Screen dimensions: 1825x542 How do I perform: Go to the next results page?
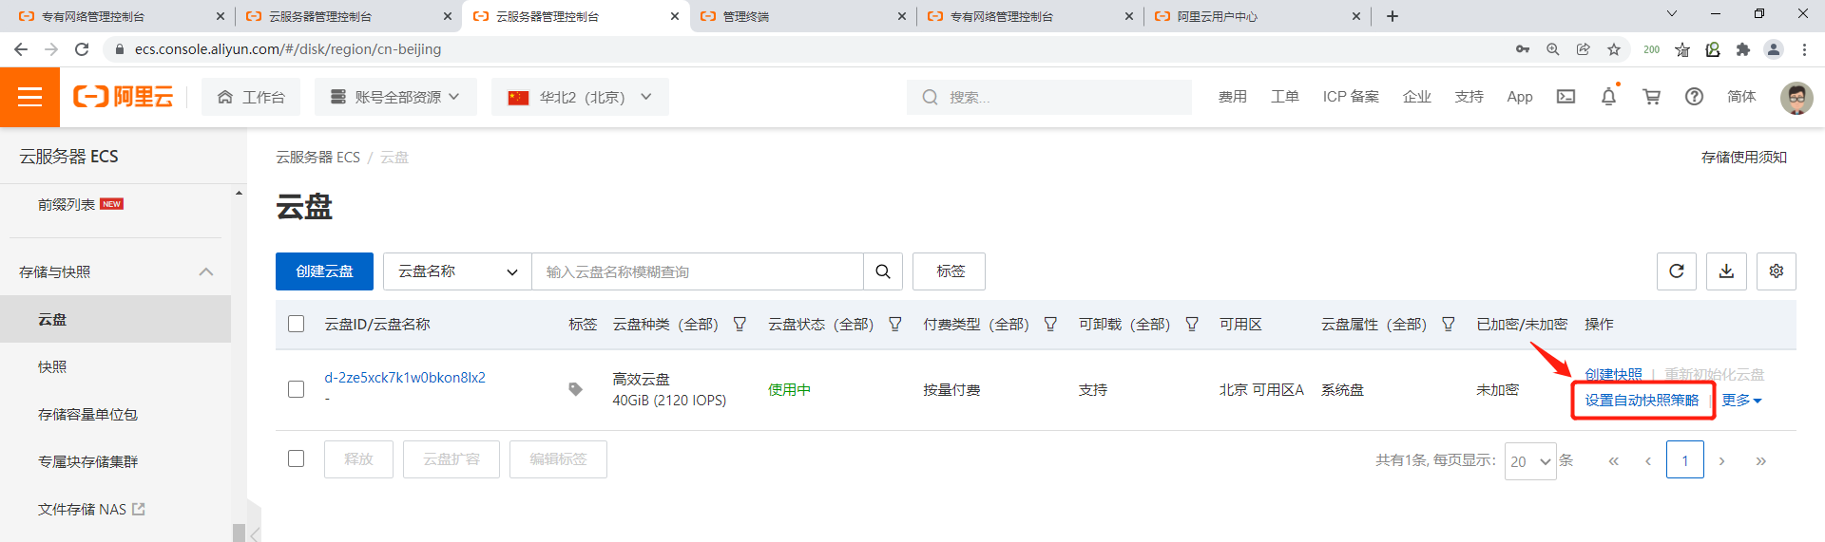click(1721, 461)
